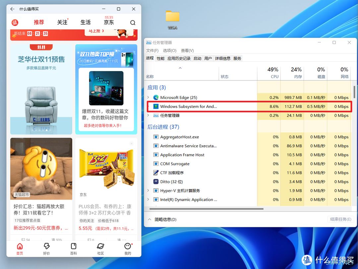
Task: Select the Hyper-V 主机计算服务 icon
Action: [156, 191]
